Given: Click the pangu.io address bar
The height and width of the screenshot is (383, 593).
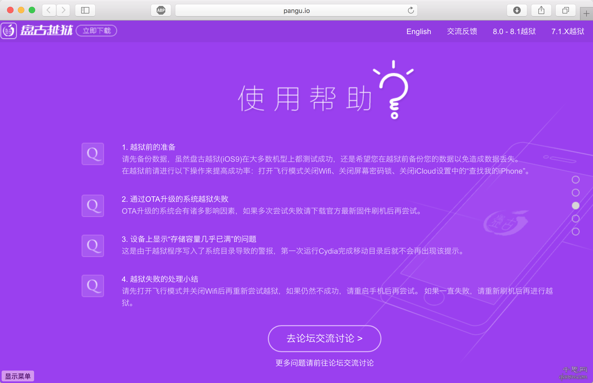Looking at the screenshot, I should coord(296,10).
